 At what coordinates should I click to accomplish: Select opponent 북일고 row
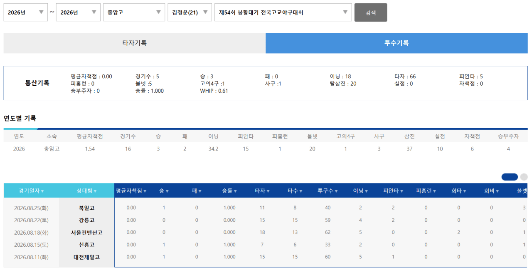coord(86,208)
